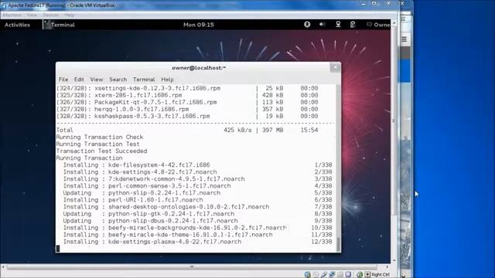495x278 pixels.
Task: Click the VirtualBox scroll down arrow
Action: coord(394,260)
